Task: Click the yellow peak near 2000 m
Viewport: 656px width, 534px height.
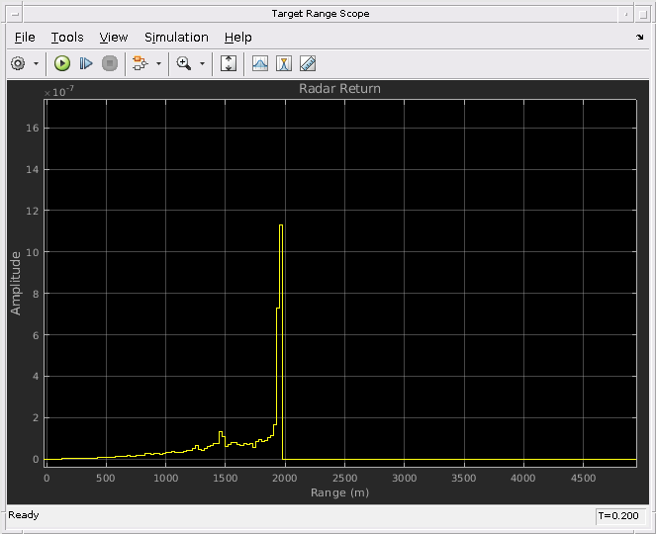Action: click(x=281, y=225)
